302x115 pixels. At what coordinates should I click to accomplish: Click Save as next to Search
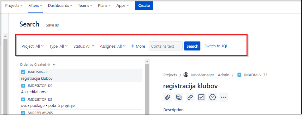(x=52, y=25)
